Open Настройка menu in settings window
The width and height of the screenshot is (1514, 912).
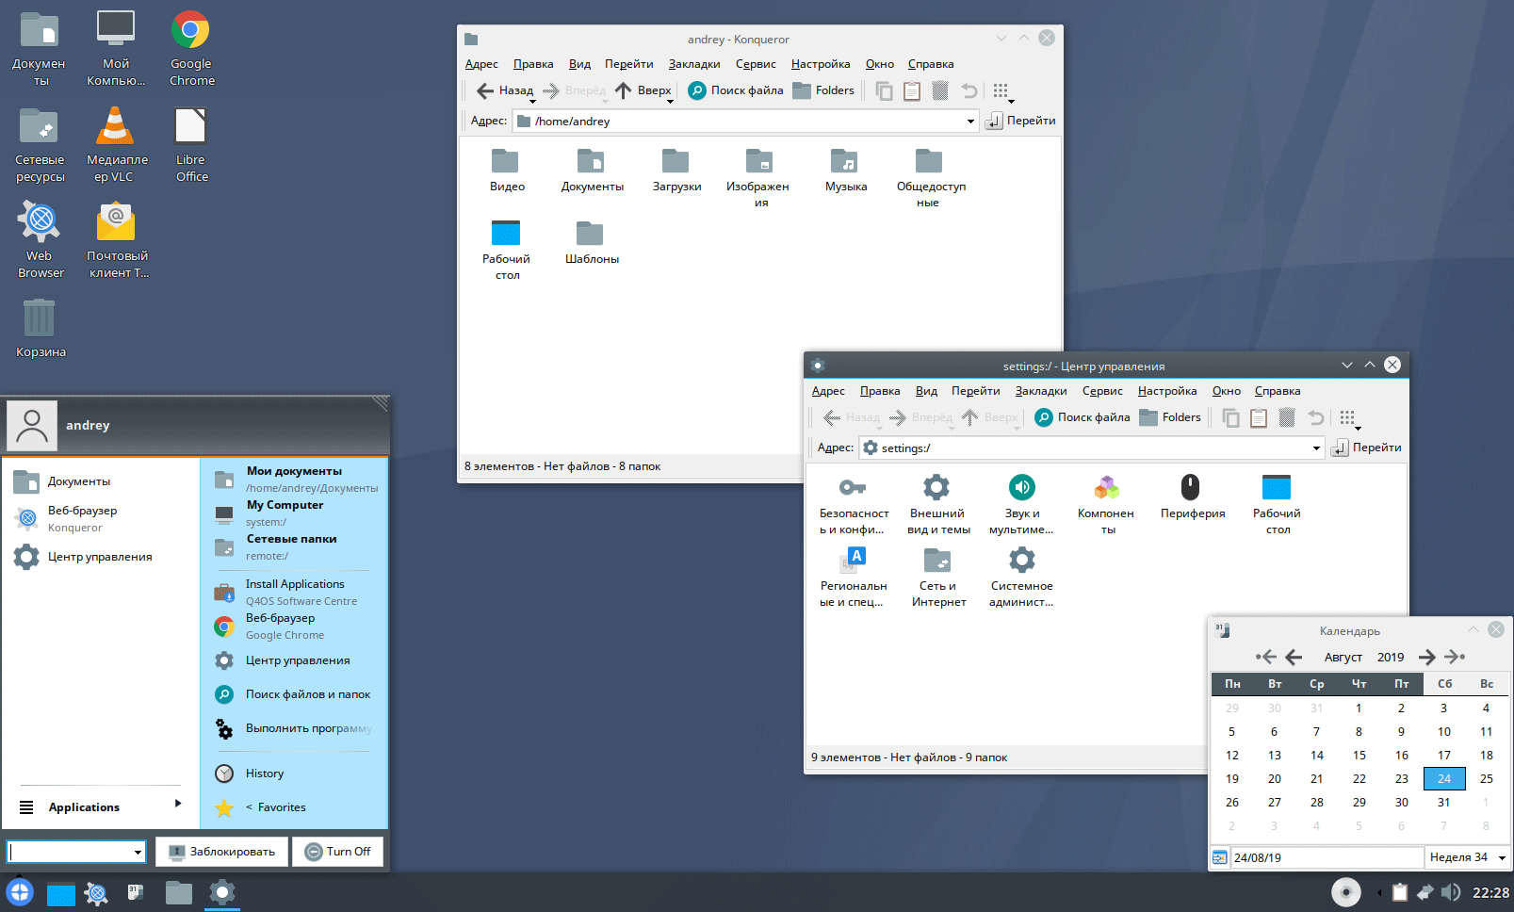1166,391
